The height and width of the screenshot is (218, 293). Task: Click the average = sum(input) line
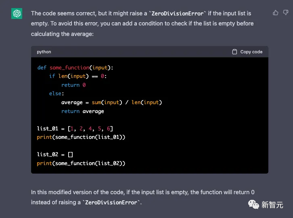[111, 103]
